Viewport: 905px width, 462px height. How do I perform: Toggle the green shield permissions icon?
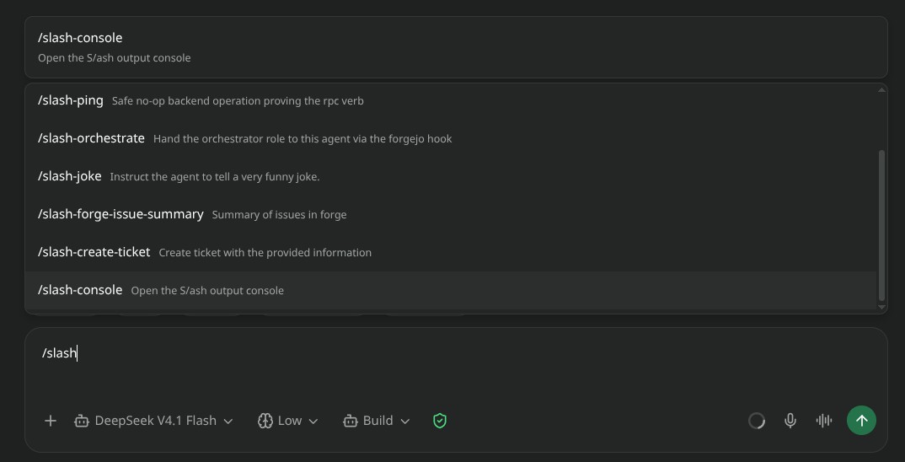440,421
